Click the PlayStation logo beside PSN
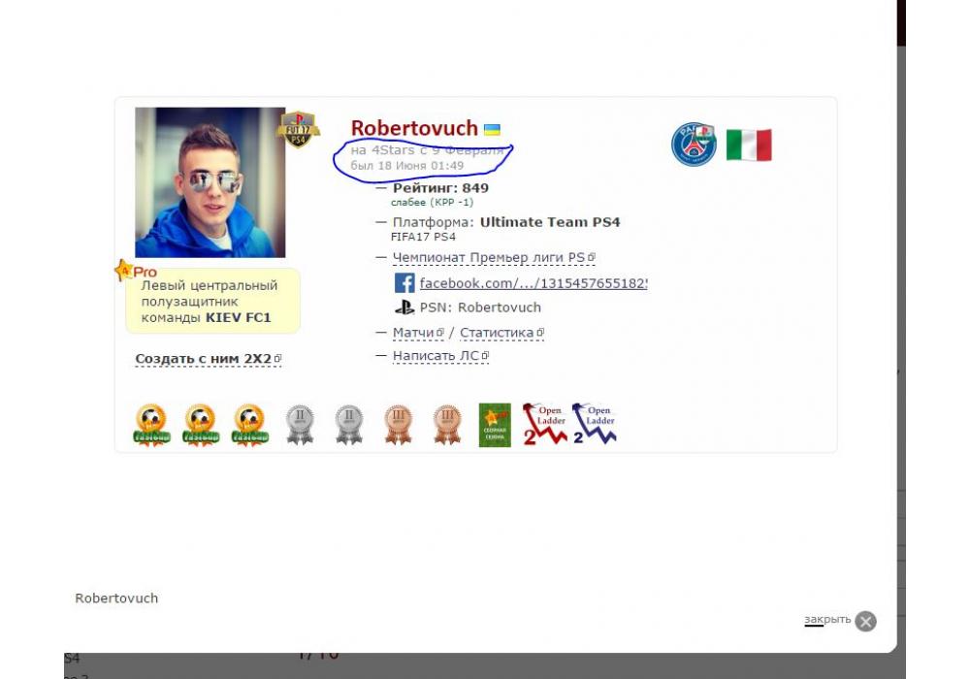Image resolution: width=970 pixels, height=679 pixels. [404, 307]
